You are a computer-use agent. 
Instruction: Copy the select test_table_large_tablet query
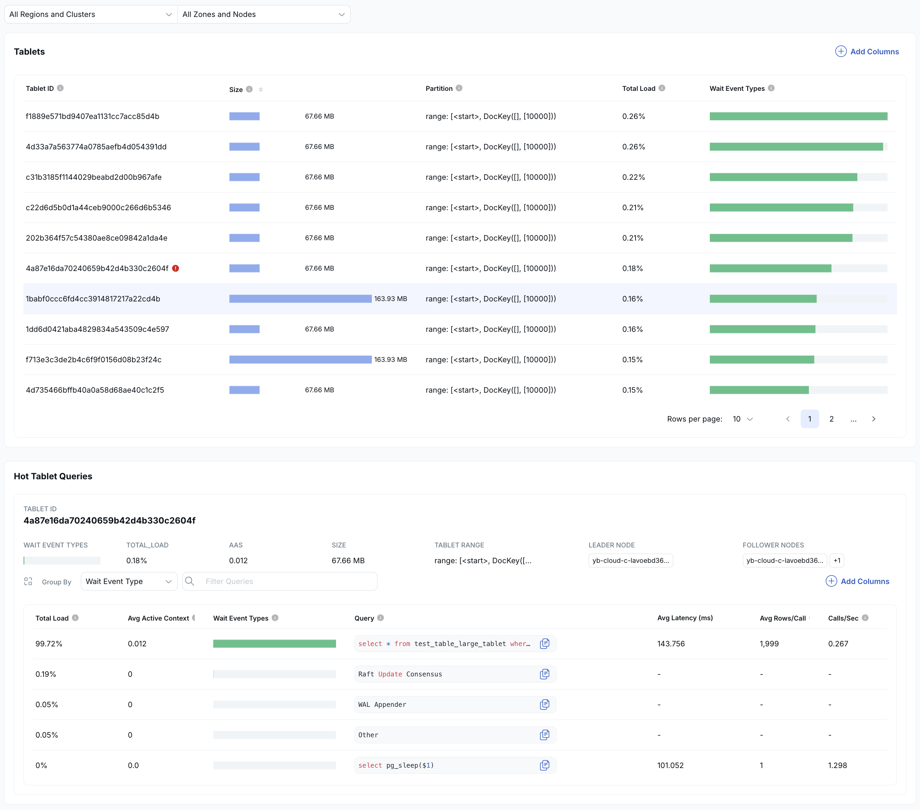544,644
